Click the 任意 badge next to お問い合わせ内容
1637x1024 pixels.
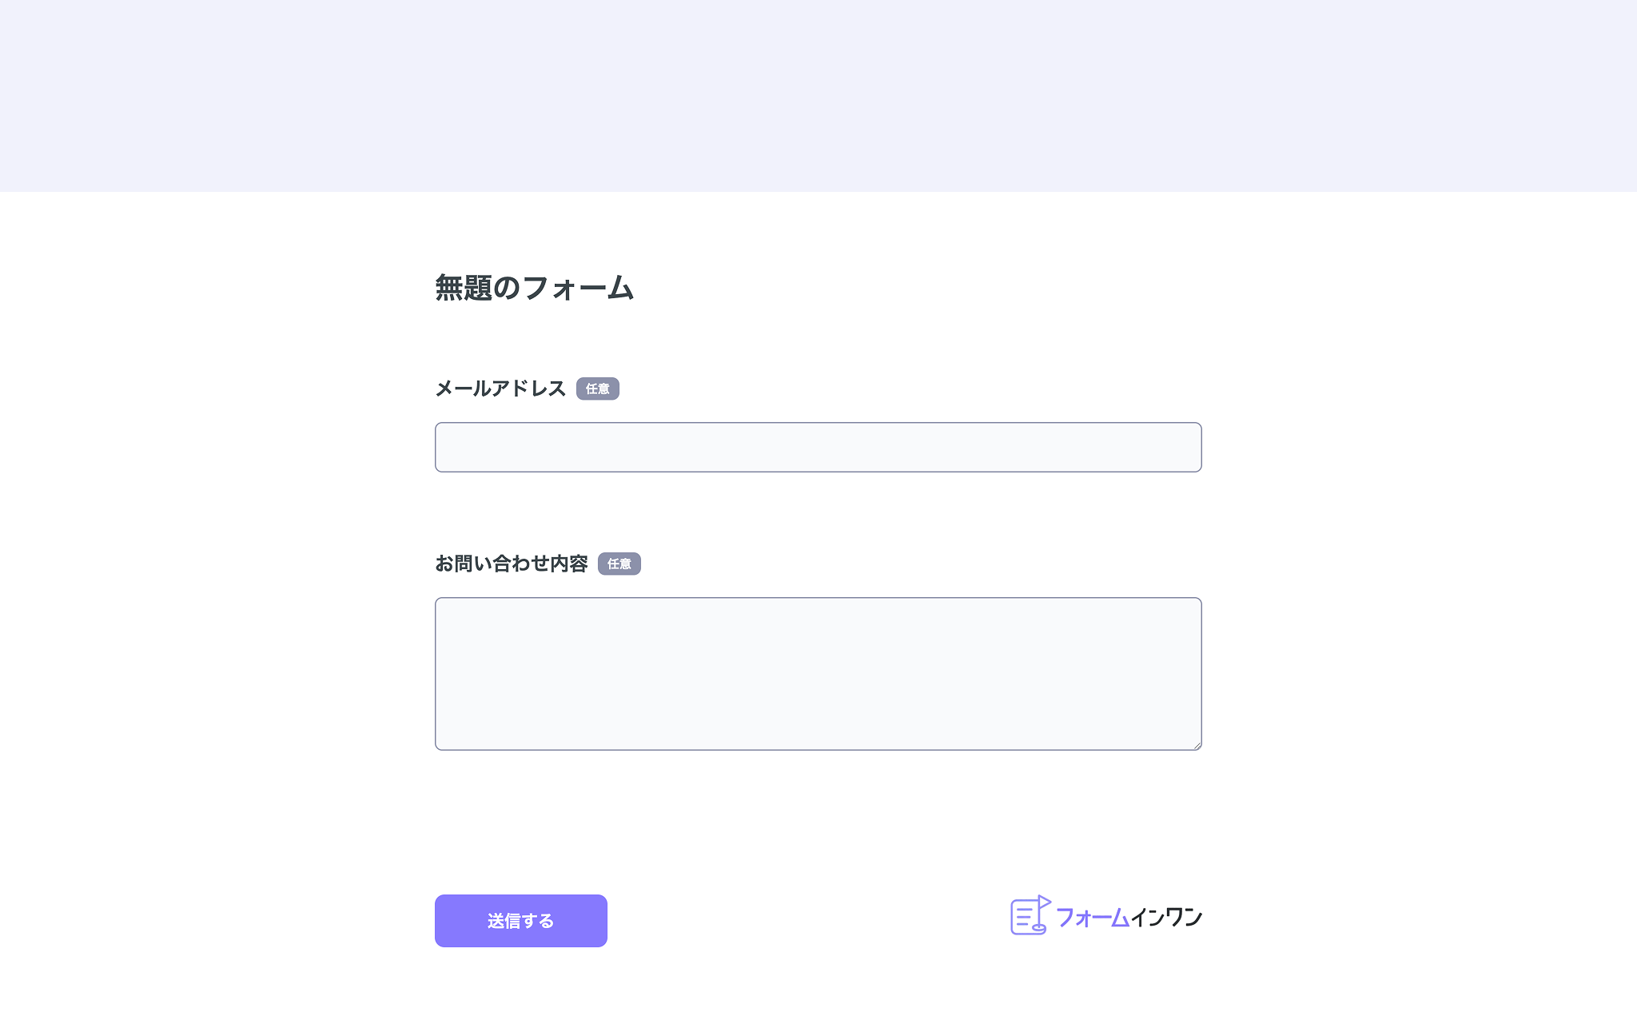(x=621, y=564)
